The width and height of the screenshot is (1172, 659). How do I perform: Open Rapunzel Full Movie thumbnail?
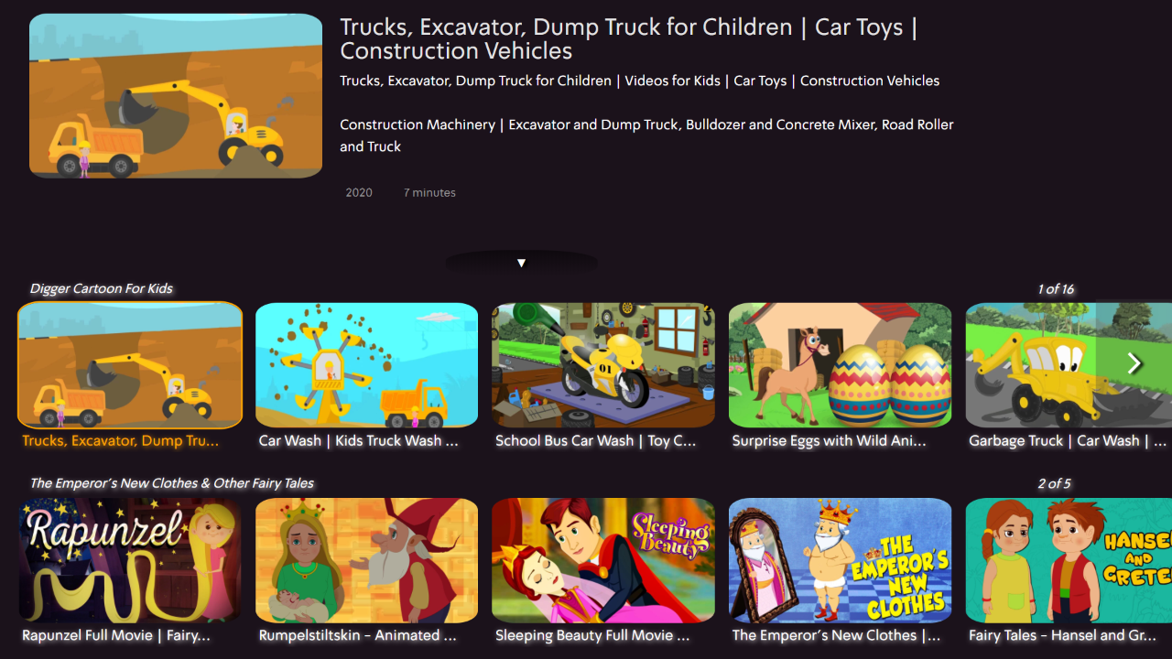click(x=130, y=560)
